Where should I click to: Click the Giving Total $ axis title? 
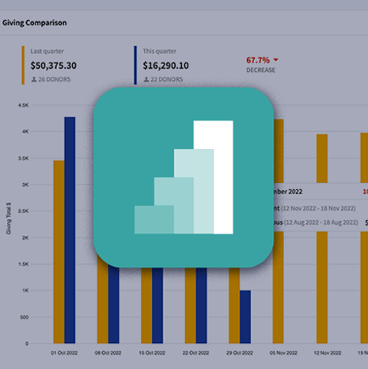9,219
